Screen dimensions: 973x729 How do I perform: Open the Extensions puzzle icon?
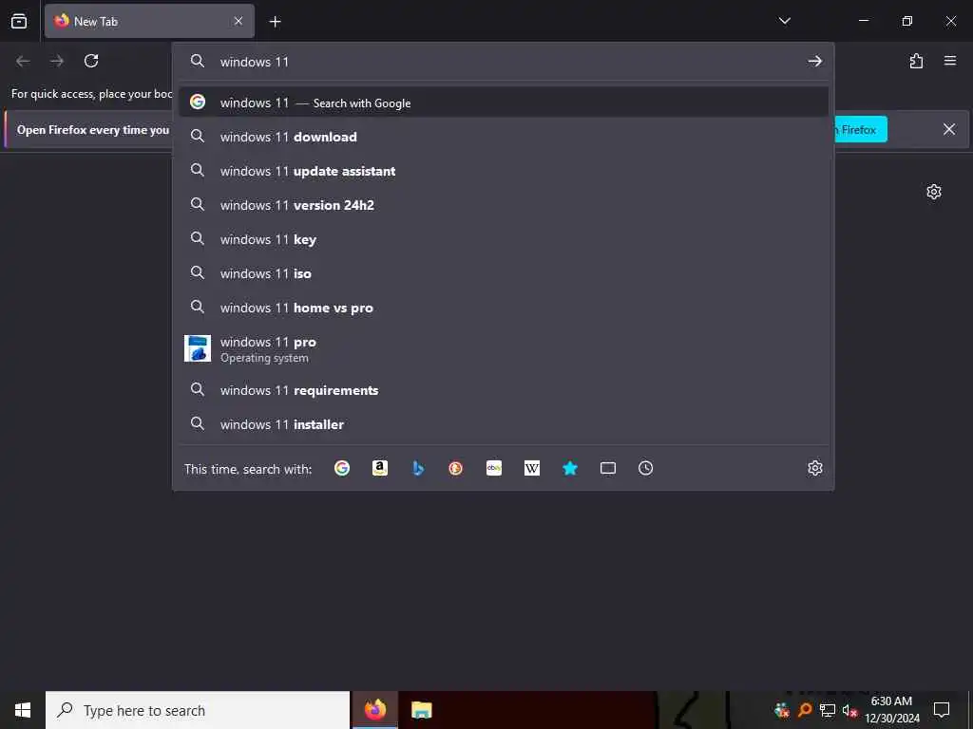click(x=916, y=61)
